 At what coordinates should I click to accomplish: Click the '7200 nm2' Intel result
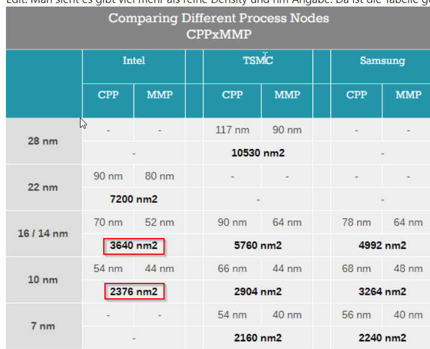click(134, 199)
